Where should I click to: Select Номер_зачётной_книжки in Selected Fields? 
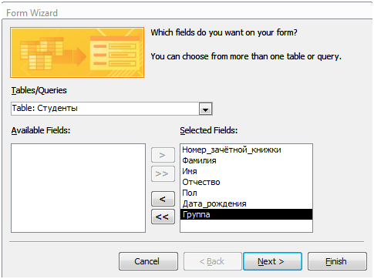tap(246, 150)
